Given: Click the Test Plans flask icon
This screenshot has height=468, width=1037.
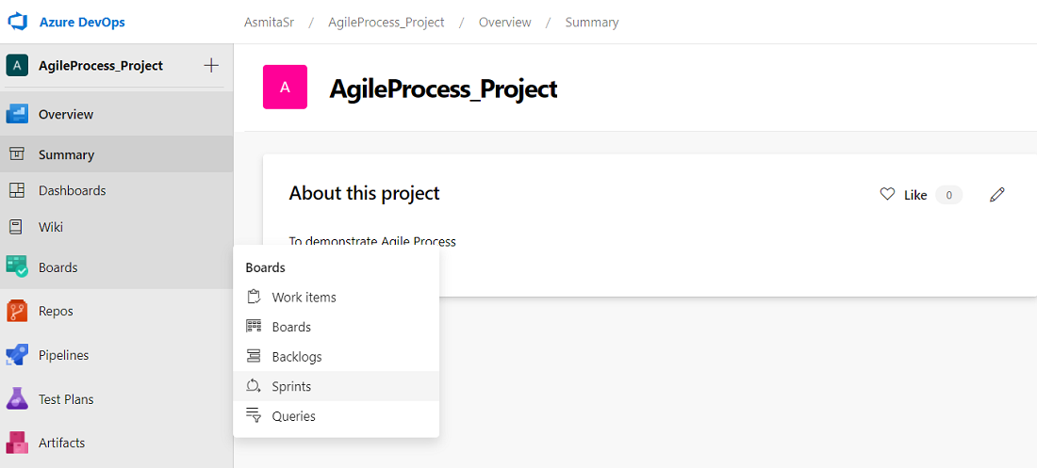Looking at the screenshot, I should (17, 399).
